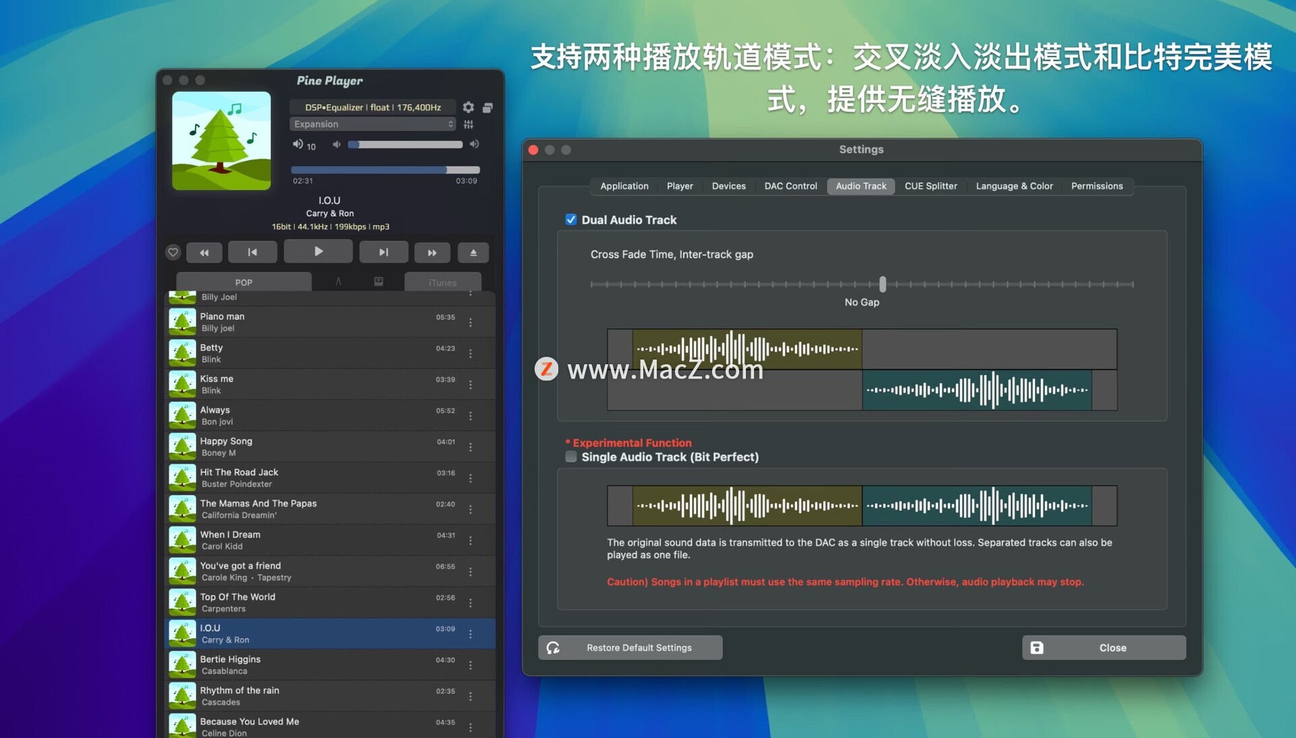Open the DAC Control tab
Image resolution: width=1296 pixels, height=738 pixels.
point(790,186)
